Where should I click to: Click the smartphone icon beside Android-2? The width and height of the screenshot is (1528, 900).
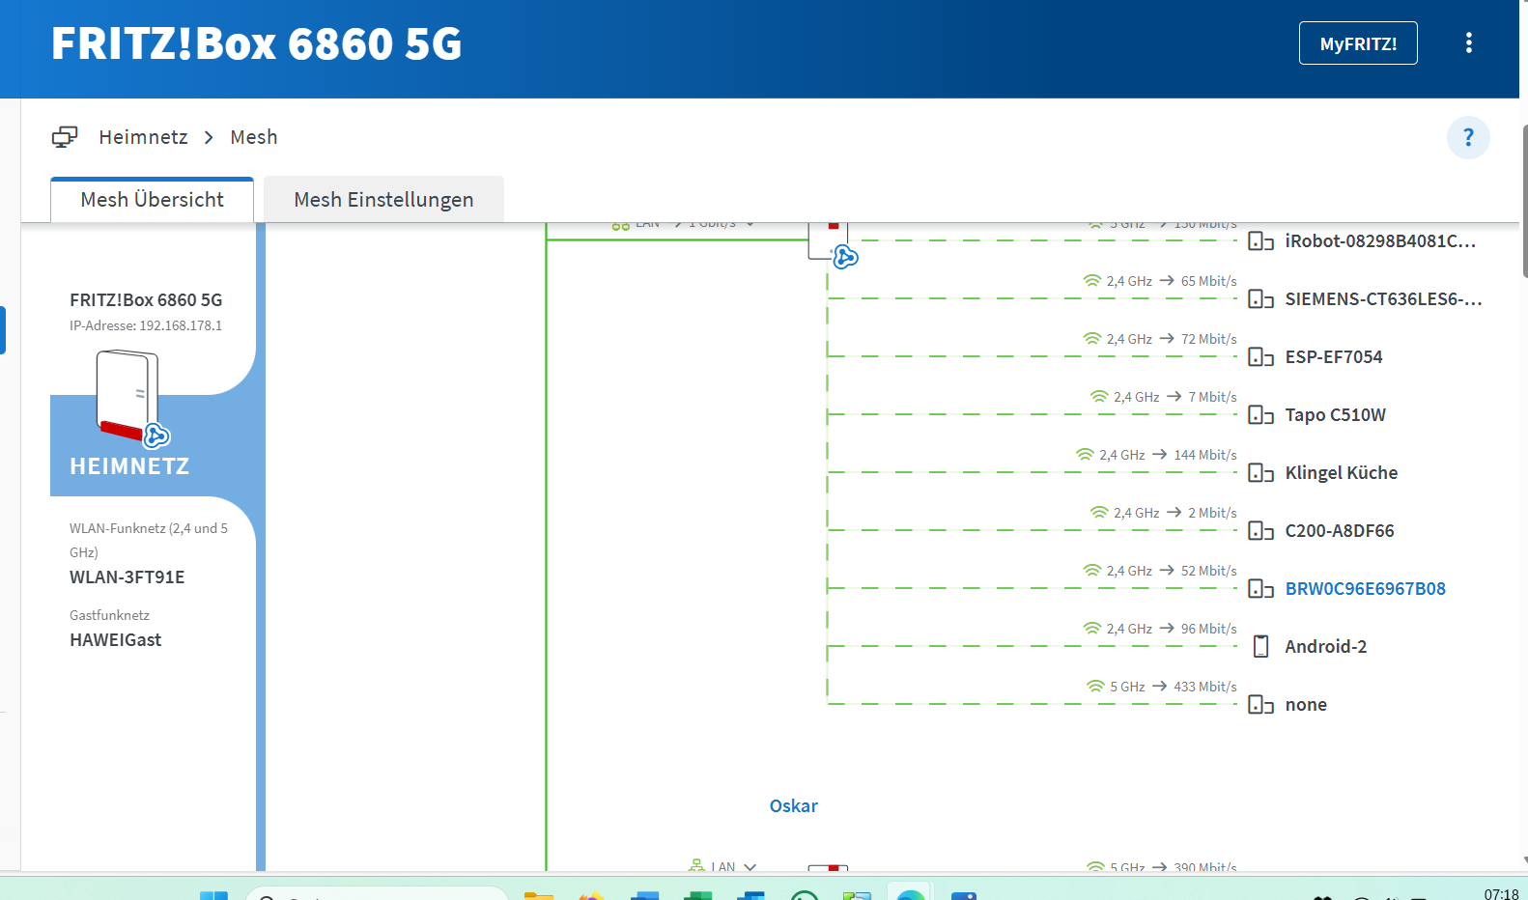click(1260, 646)
